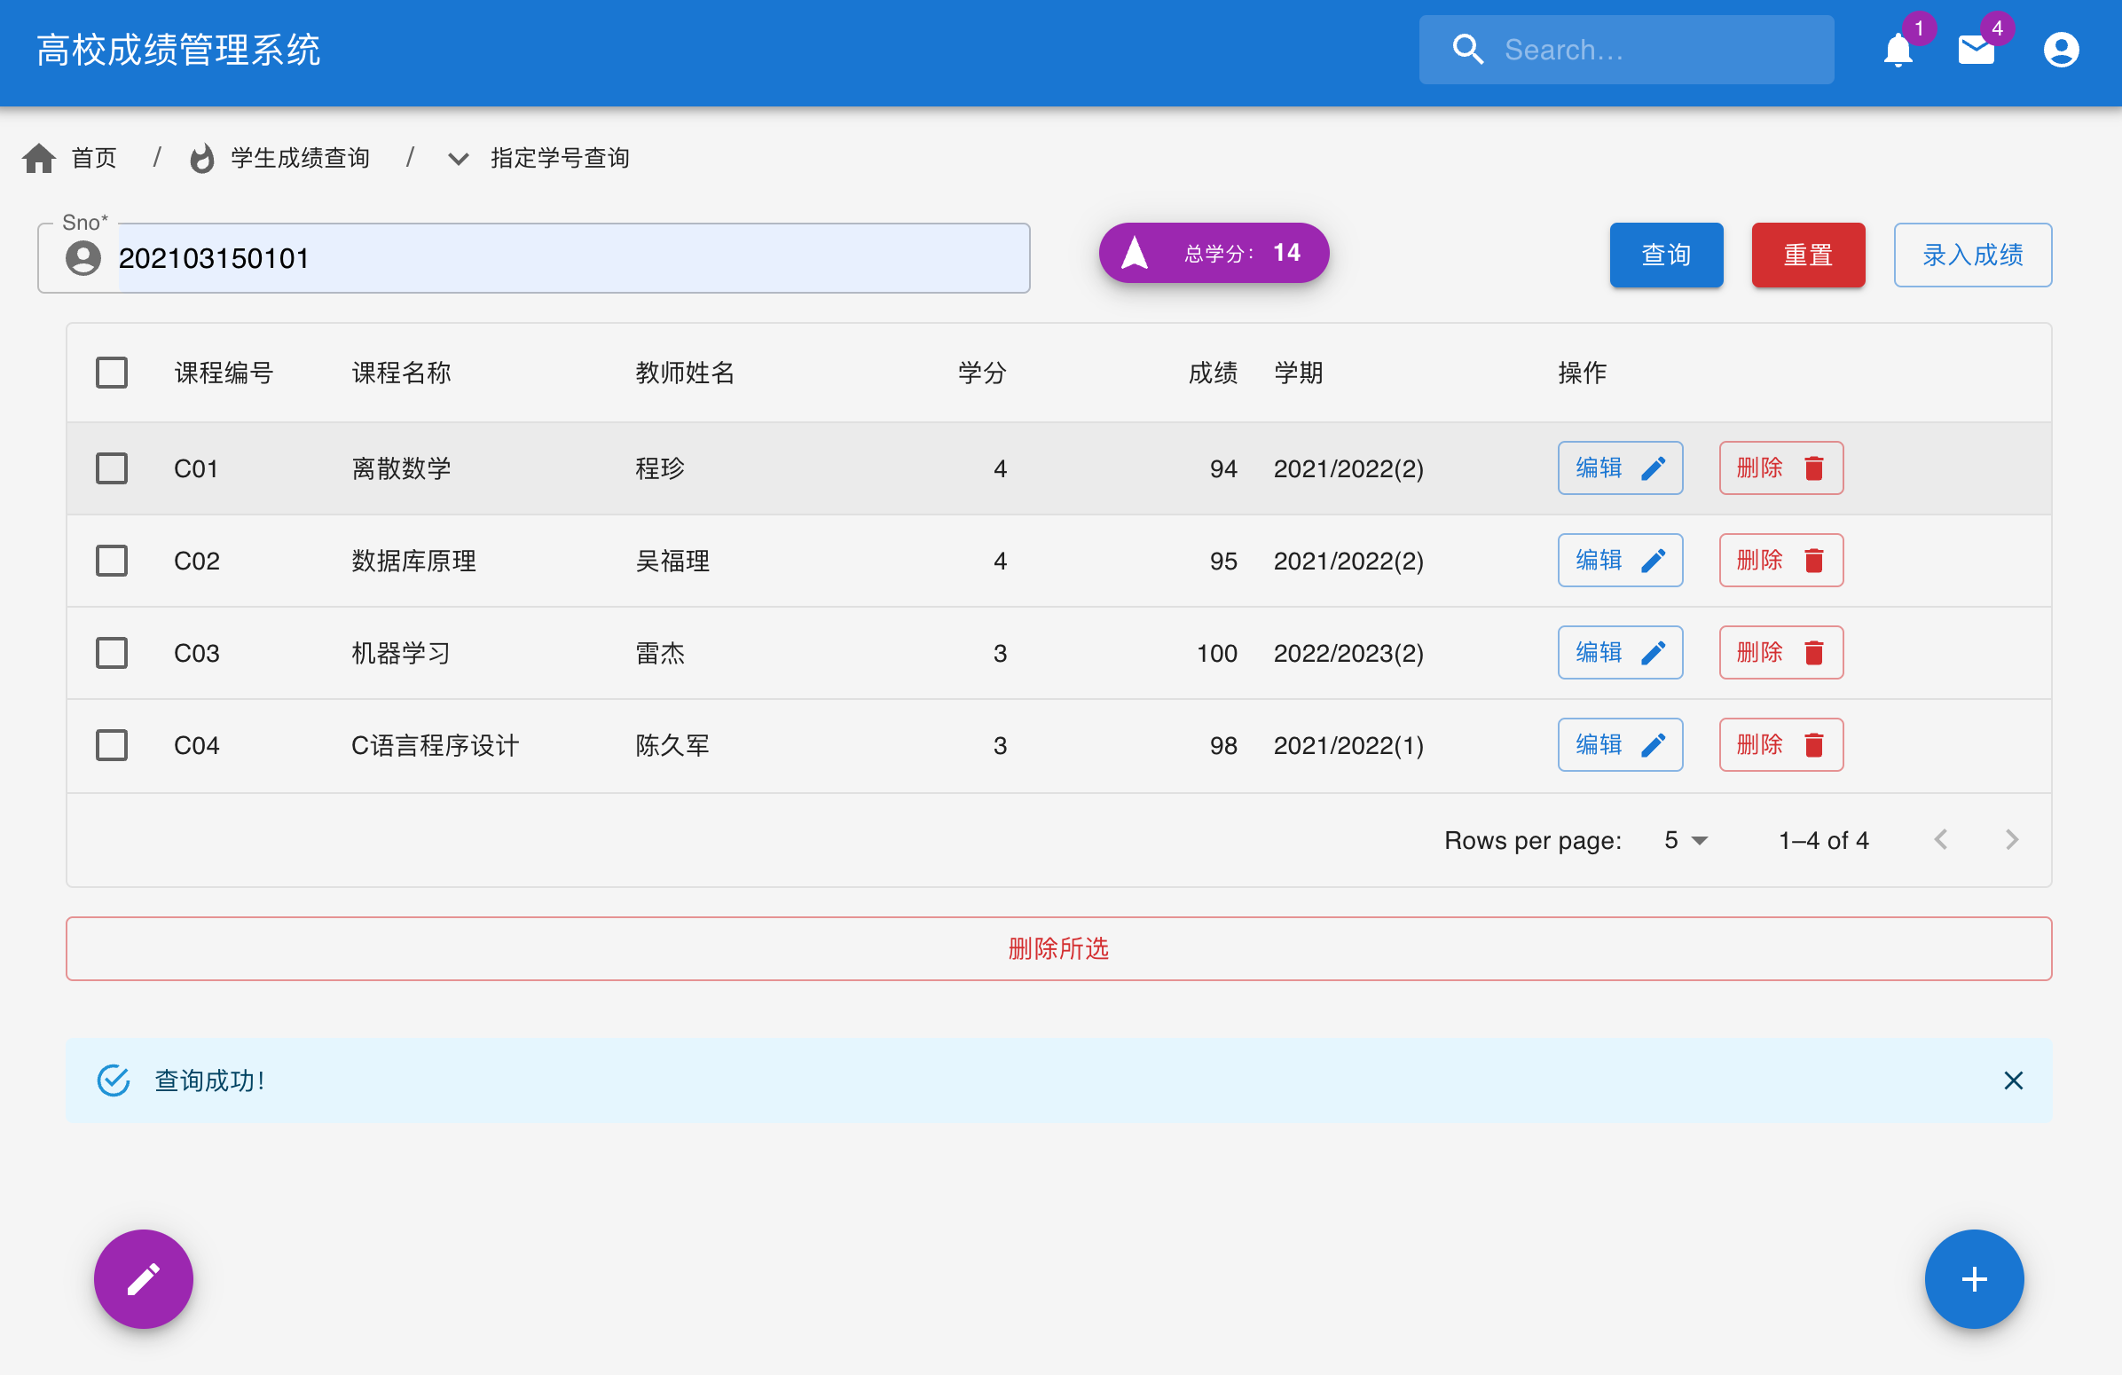The height and width of the screenshot is (1375, 2122).
Task: Click the search magnifier icon
Action: (1467, 50)
